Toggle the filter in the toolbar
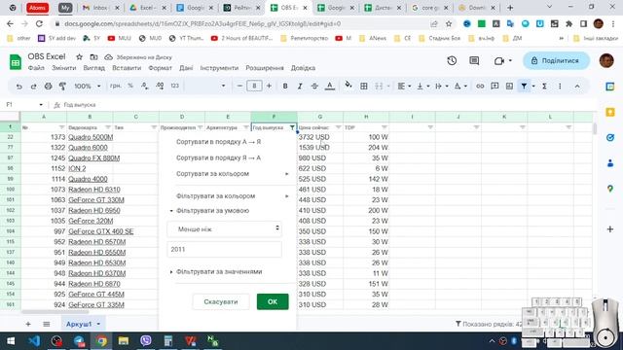Screen dimensions: 623x350 (524, 87)
